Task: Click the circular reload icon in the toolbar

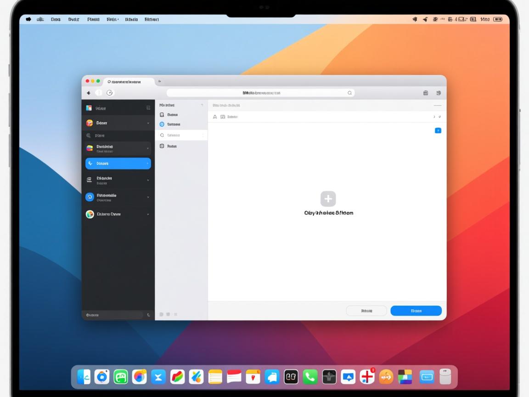Action: tap(110, 93)
